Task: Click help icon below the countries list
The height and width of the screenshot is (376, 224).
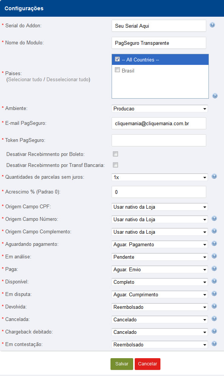Action: tap(215, 96)
